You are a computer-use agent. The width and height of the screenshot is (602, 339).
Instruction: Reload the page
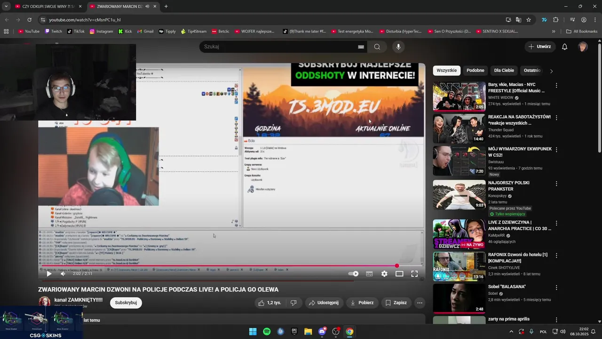pos(29,20)
